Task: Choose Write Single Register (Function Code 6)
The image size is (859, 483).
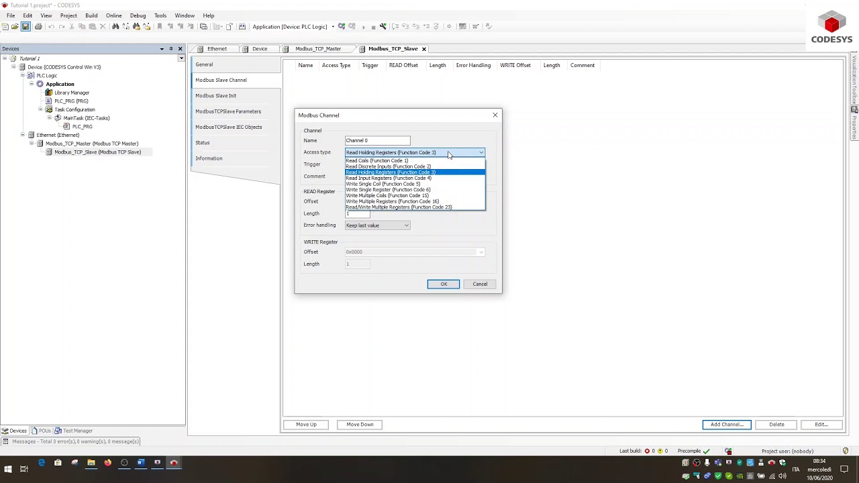Action: [x=415, y=190]
